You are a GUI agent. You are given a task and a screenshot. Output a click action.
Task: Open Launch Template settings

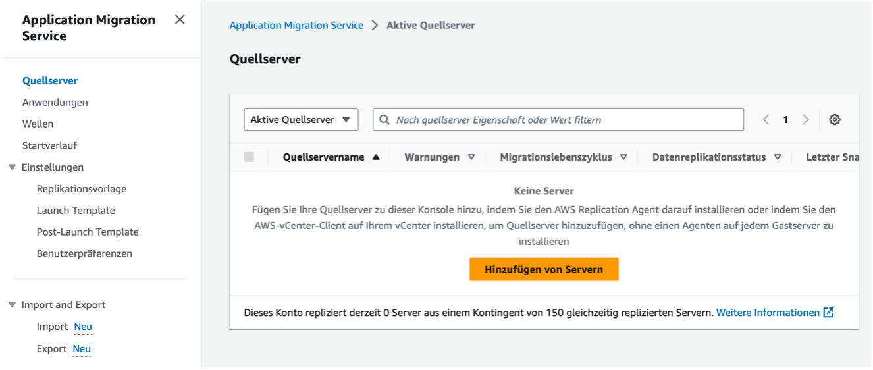(x=76, y=211)
